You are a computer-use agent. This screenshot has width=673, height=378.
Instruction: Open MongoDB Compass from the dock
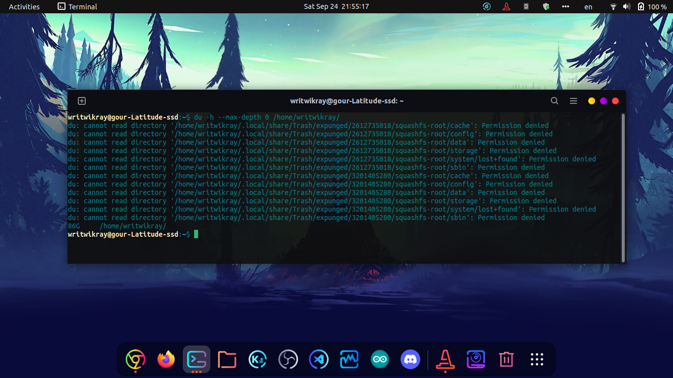pos(349,359)
